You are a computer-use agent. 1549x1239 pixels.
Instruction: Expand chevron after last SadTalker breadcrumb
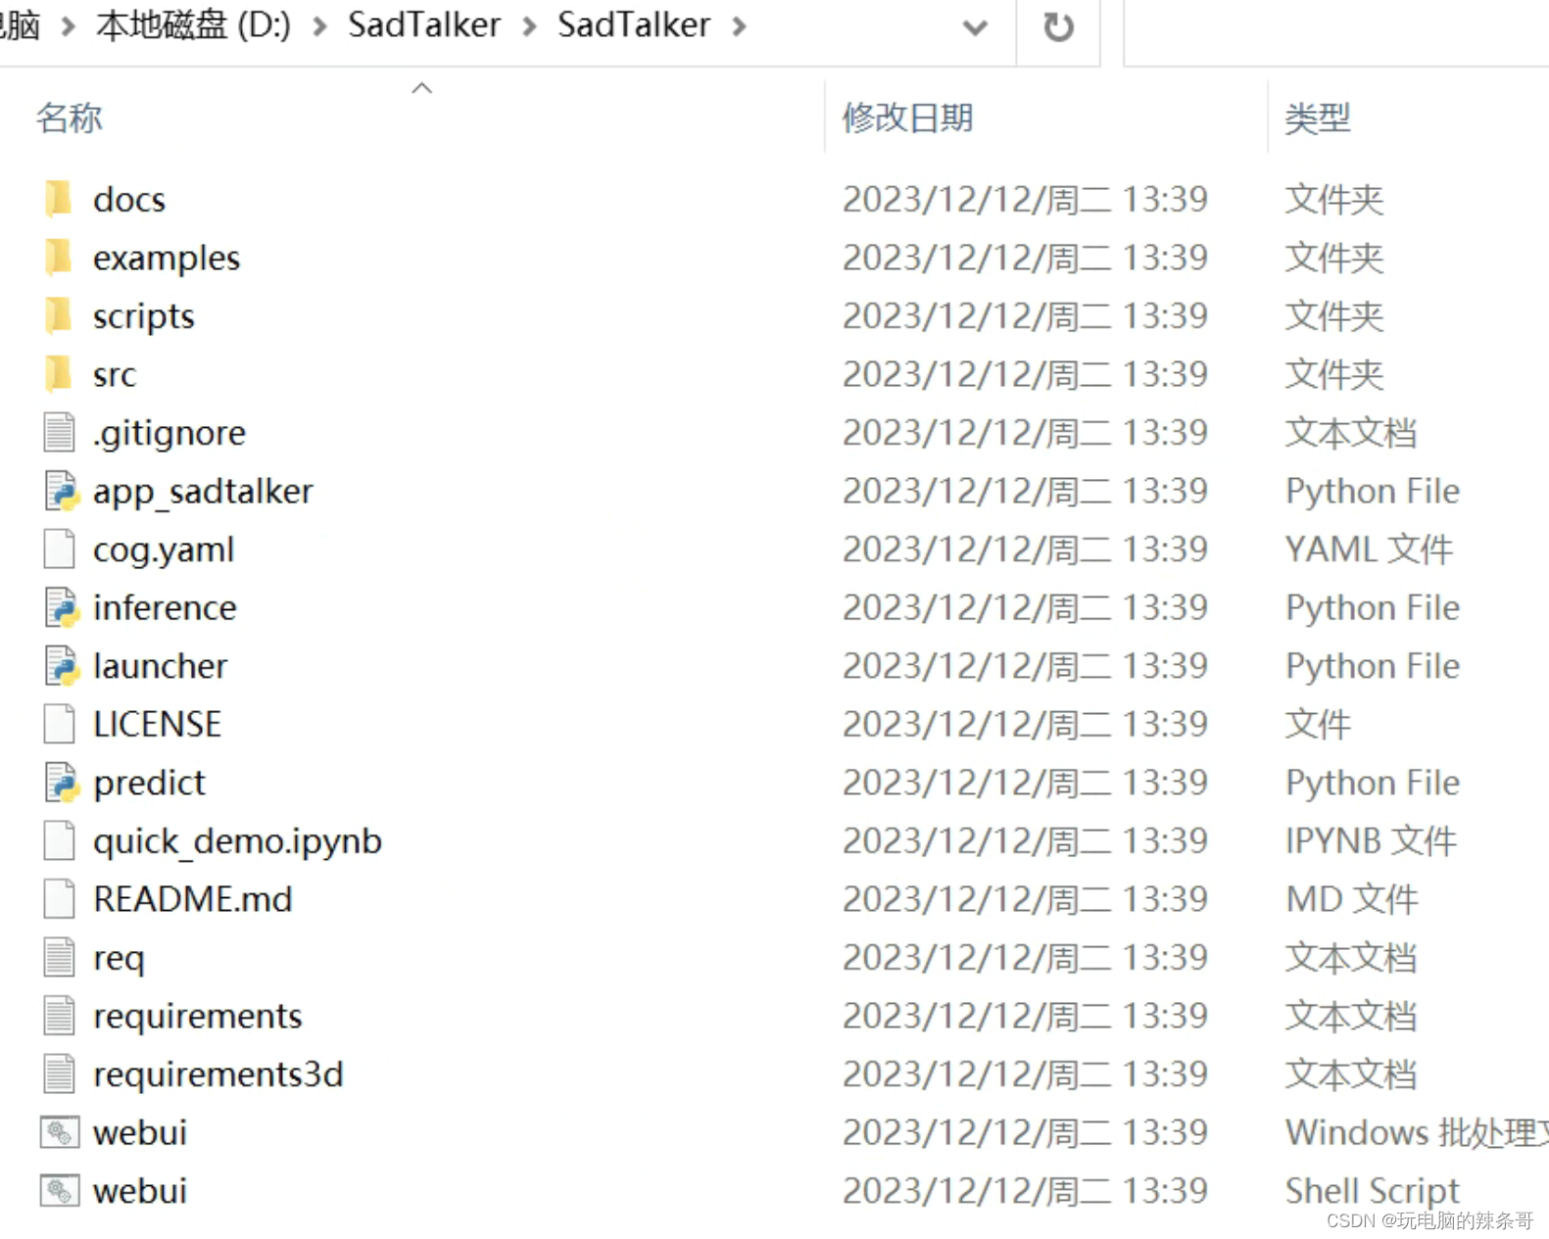click(x=739, y=26)
